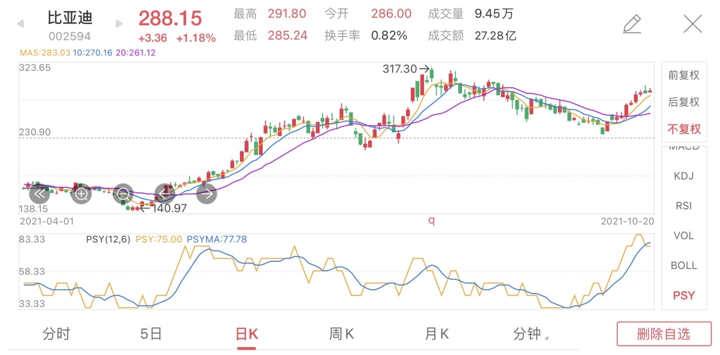Open the 分时 tab
Viewport: 720px width, 355px height.
pyautogui.click(x=56, y=334)
